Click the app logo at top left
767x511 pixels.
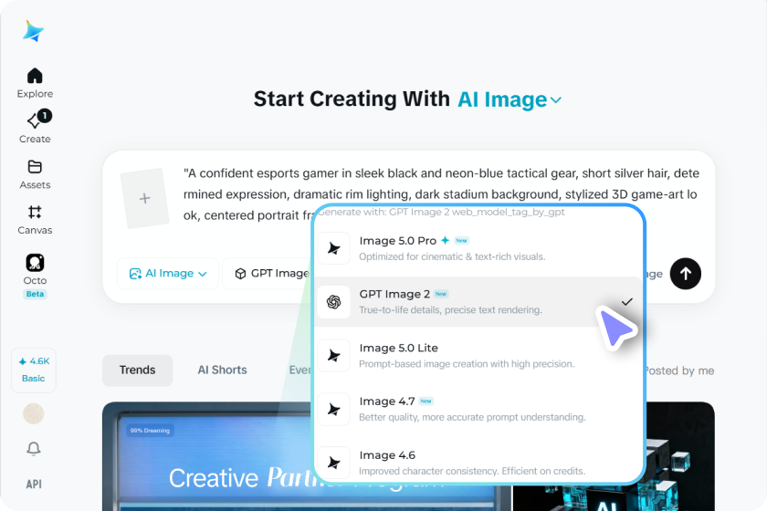(33, 31)
